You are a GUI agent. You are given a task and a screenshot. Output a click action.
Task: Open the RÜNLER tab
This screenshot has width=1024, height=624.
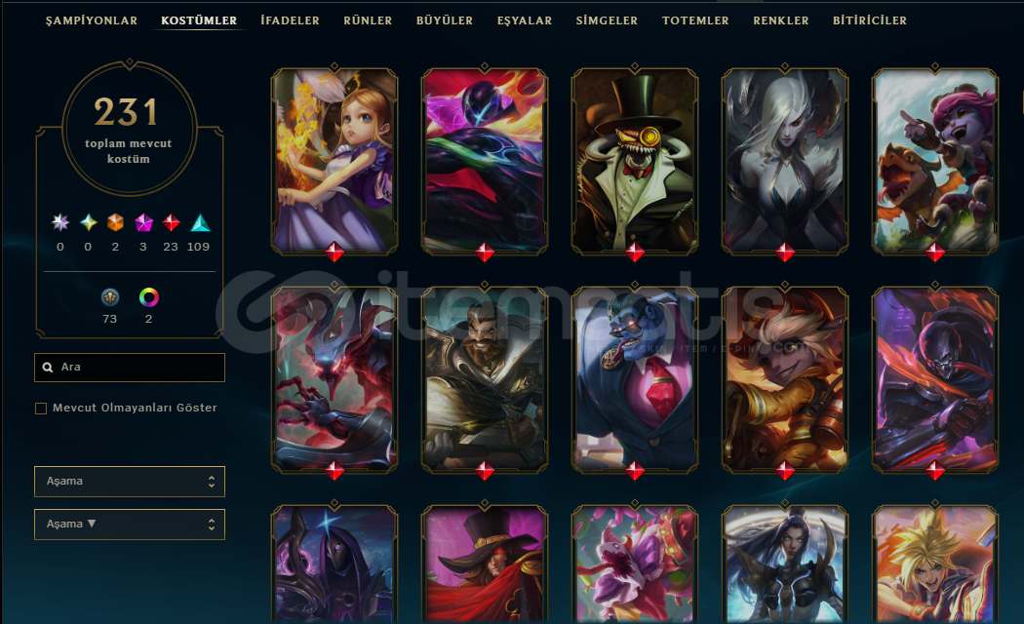[x=368, y=20]
